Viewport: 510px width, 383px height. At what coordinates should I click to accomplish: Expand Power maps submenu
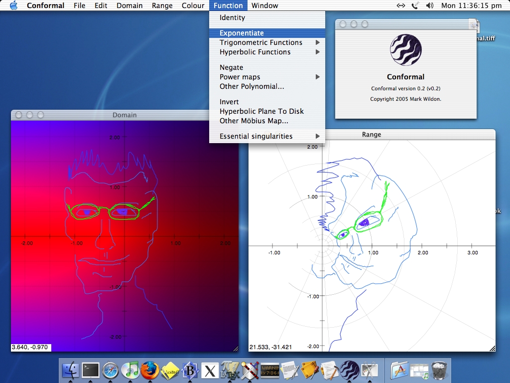pyautogui.click(x=267, y=77)
